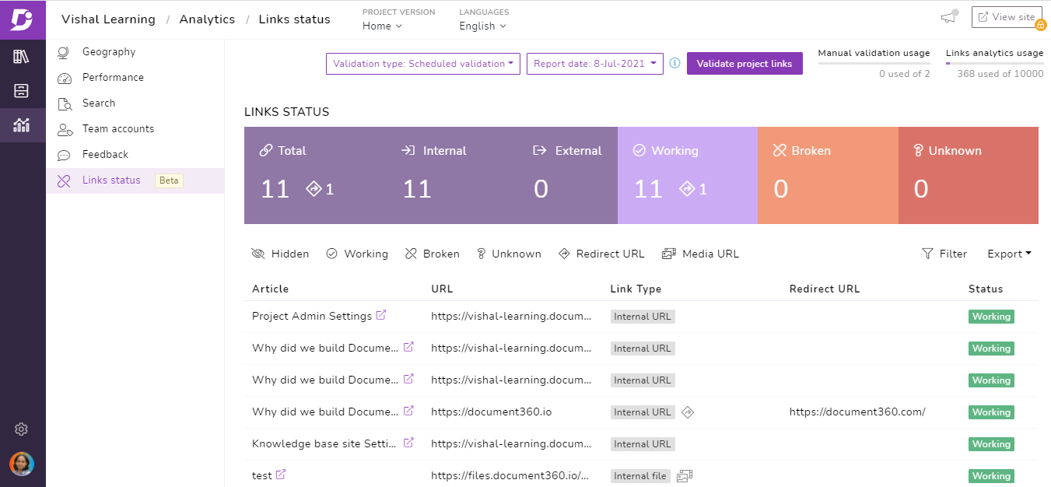Open the announcements megaphone icon
The image size is (1051, 487).
coord(948,17)
